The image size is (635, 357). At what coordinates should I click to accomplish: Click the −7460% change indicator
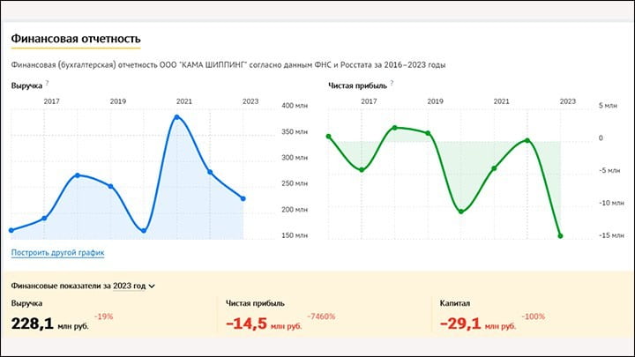click(321, 316)
